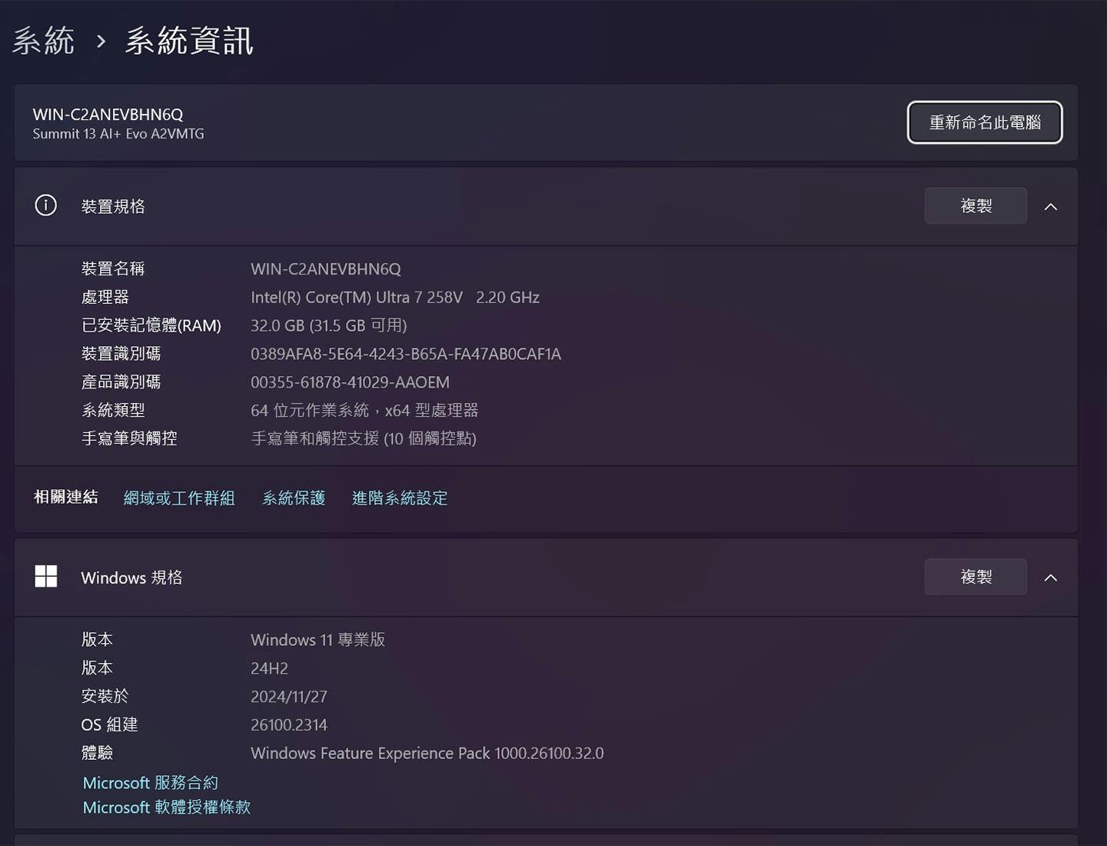Select edition value Windows 11 專業版
1107x846 pixels.
click(317, 640)
